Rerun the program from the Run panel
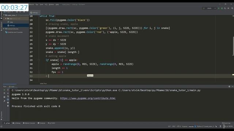This screenshot has width=234, height=131. point(4,90)
